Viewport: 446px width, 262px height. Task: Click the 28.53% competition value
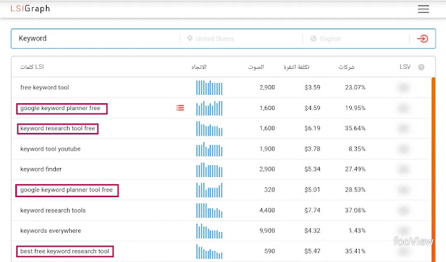point(355,190)
